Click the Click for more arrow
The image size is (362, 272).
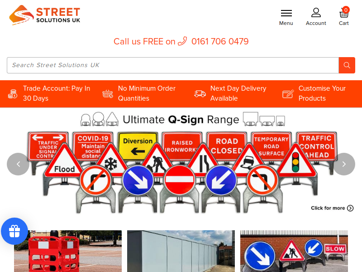point(350,208)
